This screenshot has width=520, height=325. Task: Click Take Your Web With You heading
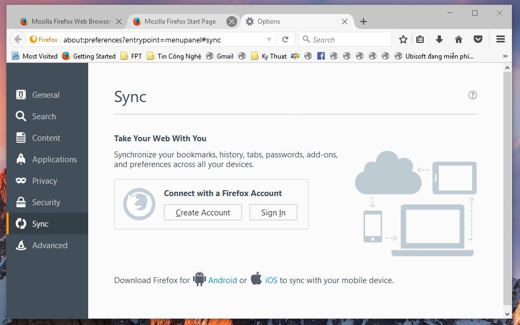(x=160, y=138)
